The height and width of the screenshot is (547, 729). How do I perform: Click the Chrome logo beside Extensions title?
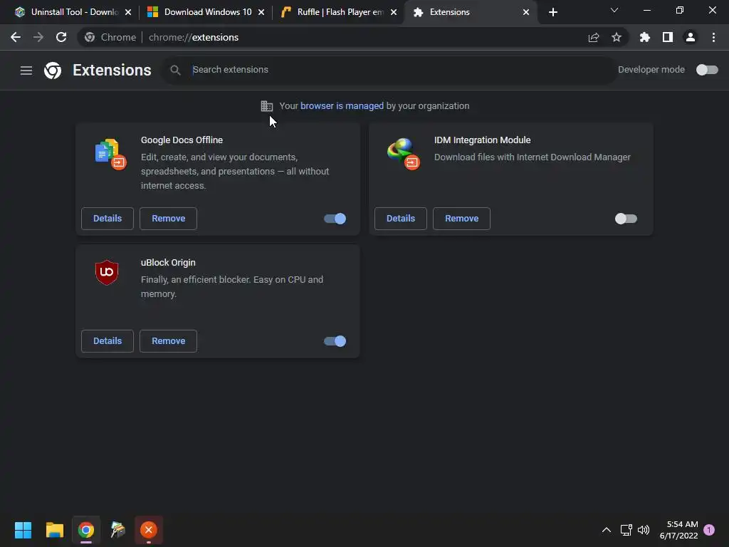53,71
